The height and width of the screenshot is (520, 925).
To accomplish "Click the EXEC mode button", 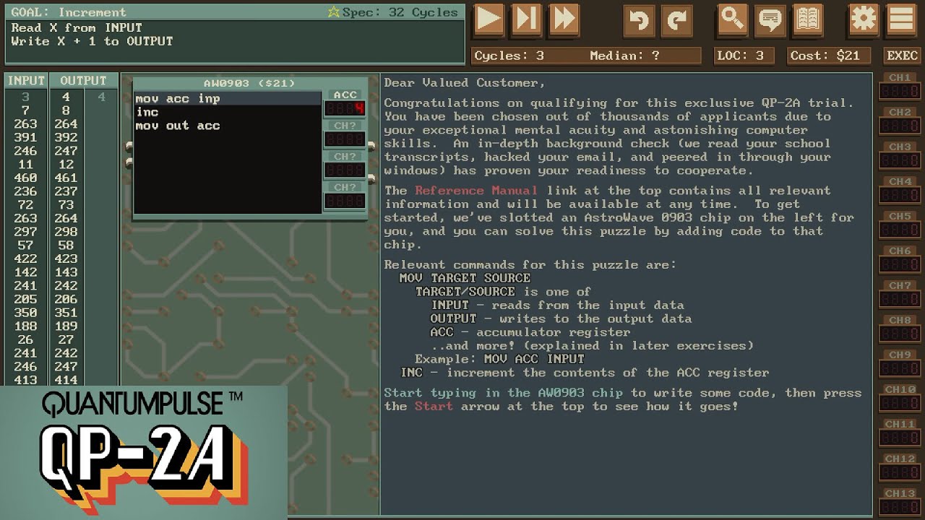I will pyautogui.click(x=902, y=56).
